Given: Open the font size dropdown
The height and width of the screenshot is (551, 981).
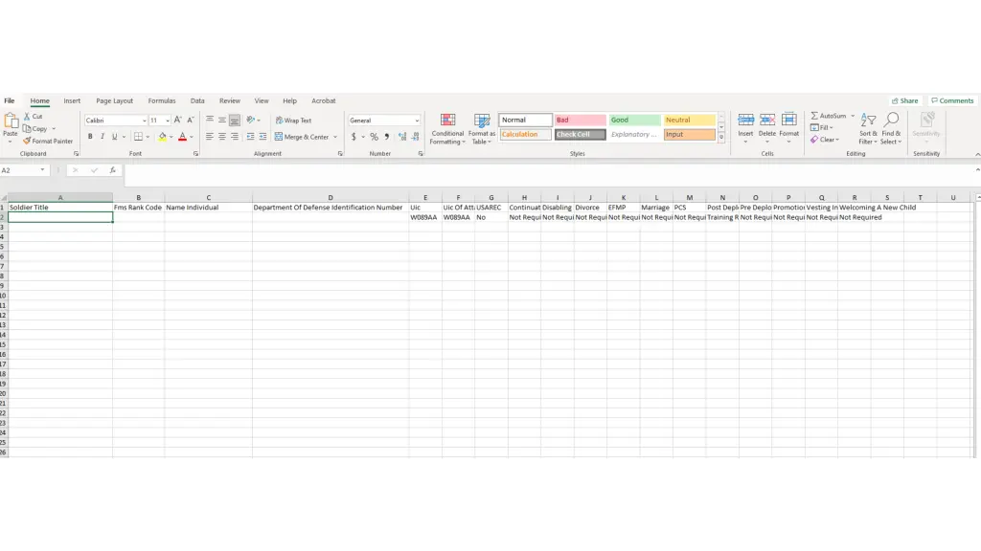Looking at the screenshot, I should [x=168, y=121].
